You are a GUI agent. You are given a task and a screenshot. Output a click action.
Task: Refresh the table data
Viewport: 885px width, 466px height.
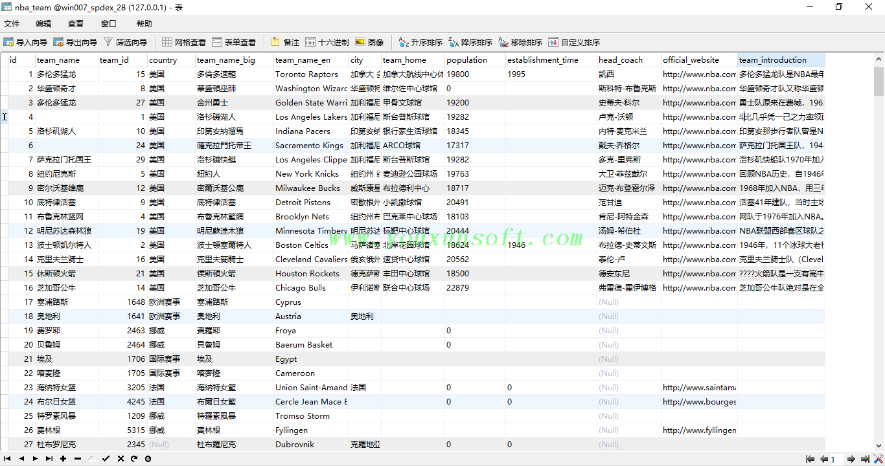pos(134,459)
